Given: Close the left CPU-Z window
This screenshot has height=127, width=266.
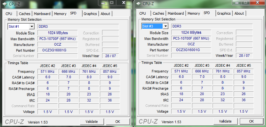Looking at the screenshot, I should pos(124,3).
